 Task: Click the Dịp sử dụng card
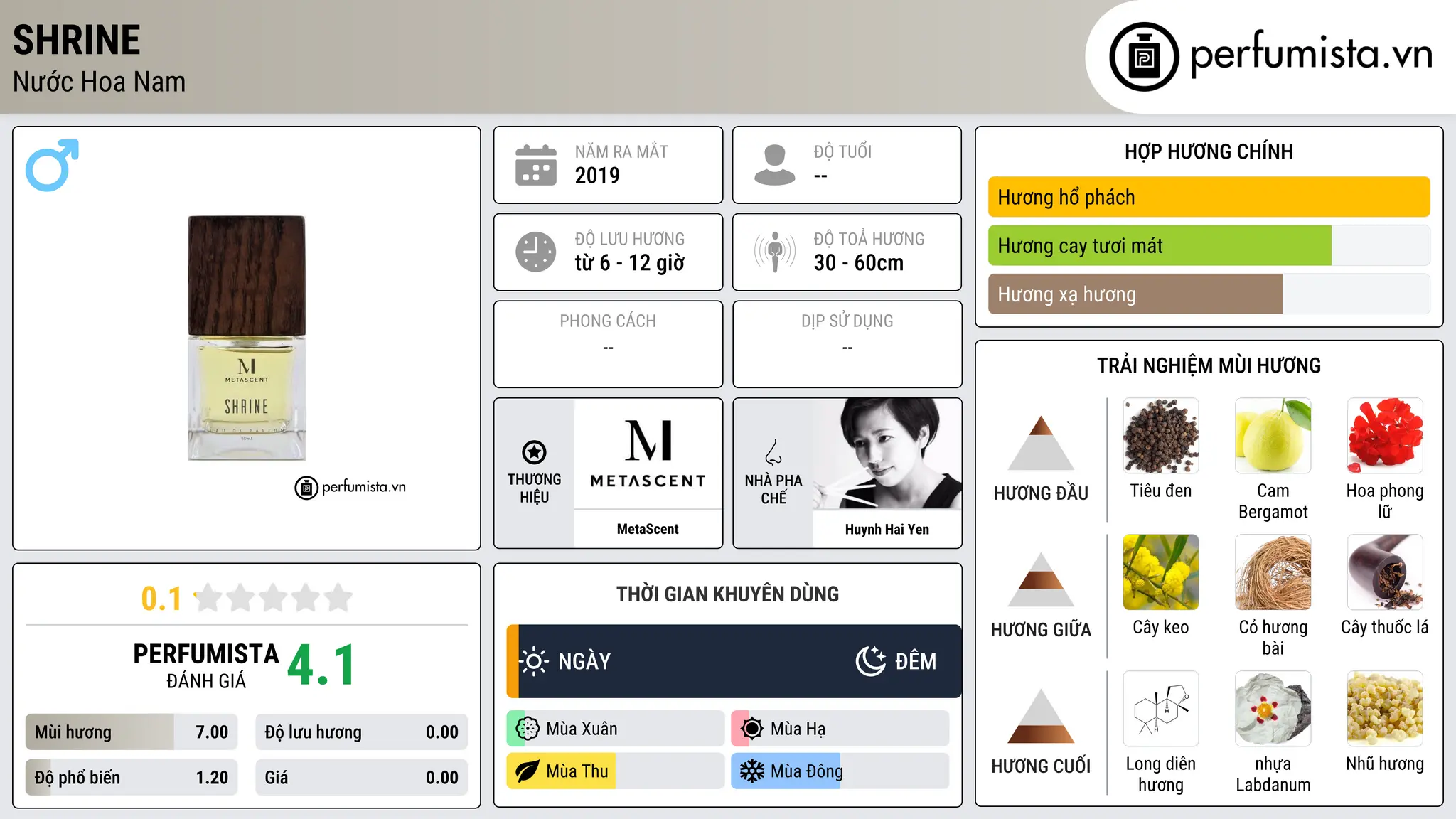(x=847, y=344)
